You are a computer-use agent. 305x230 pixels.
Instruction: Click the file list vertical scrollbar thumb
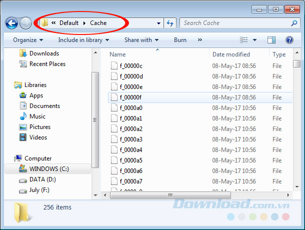pos(296,63)
